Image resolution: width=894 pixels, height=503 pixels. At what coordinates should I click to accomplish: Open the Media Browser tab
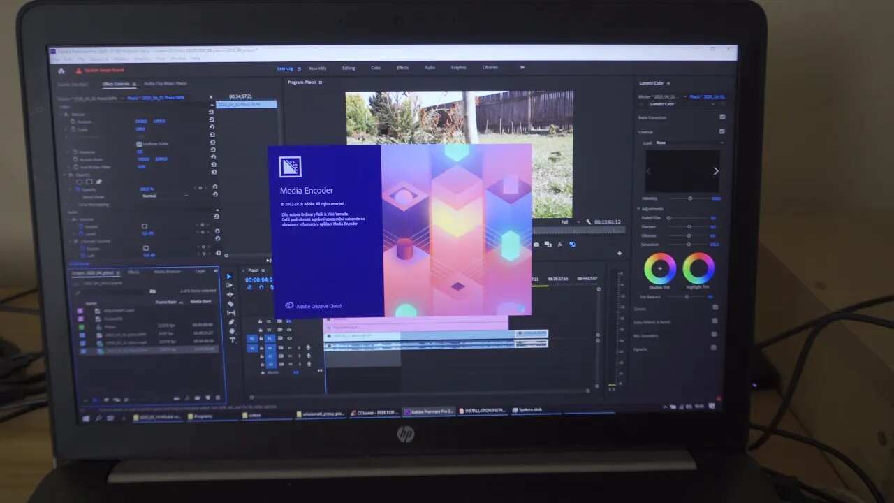point(167,271)
